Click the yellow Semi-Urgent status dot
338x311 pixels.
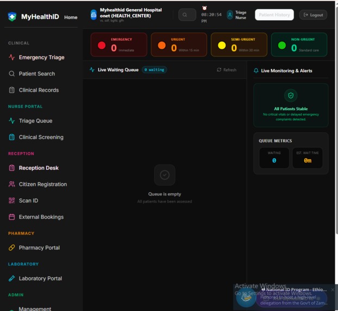[x=222, y=46]
